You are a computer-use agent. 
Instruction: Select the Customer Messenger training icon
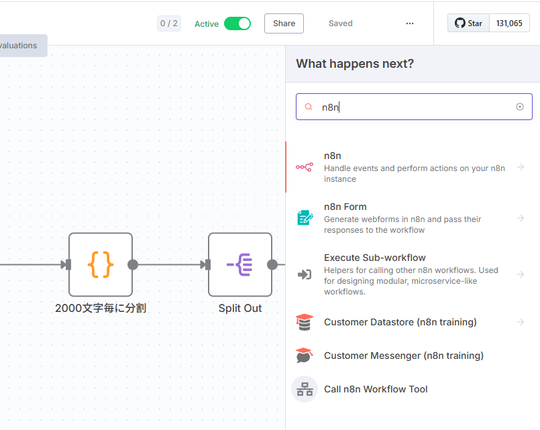pyautogui.click(x=305, y=356)
